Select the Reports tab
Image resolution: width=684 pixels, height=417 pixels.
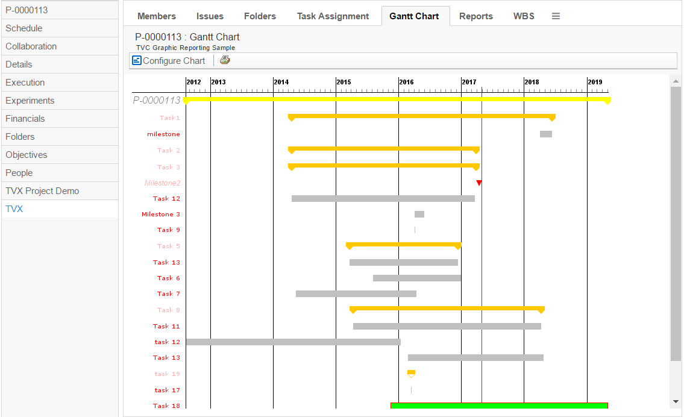click(475, 16)
